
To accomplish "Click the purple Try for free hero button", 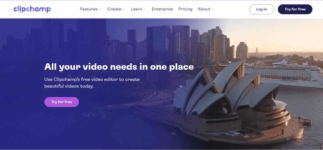I will (x=62, y=102).
